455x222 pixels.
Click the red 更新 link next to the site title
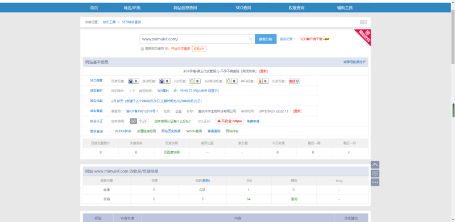click(263, 71)
